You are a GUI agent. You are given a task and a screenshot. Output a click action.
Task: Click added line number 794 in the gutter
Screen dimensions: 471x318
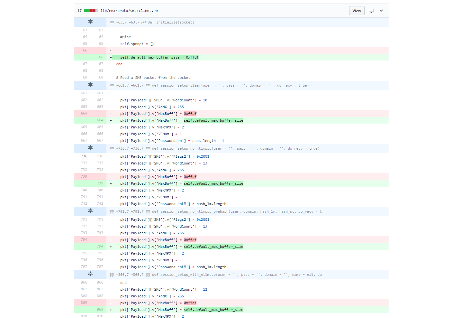(100, 246)
